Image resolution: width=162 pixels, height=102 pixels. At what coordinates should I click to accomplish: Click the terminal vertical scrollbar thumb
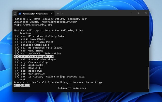148,78
